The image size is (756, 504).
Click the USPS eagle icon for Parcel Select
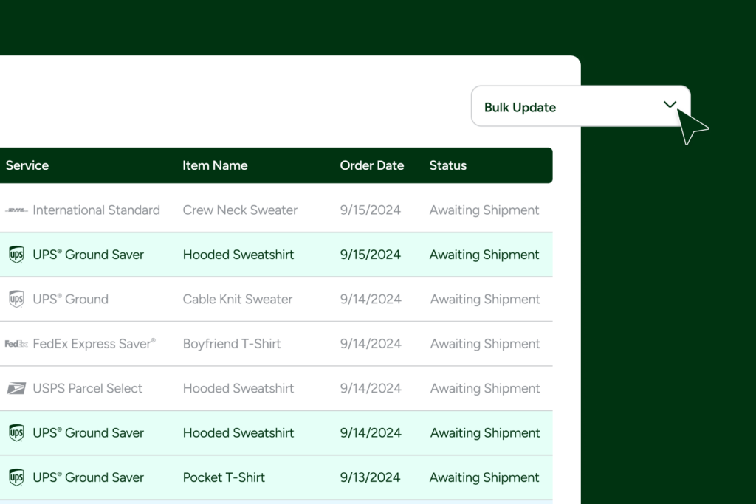tap(16, 388)
